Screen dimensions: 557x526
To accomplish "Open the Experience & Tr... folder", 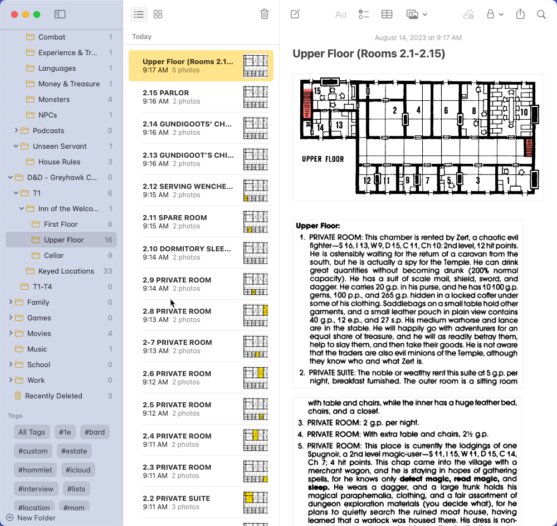I will (61, 52).
